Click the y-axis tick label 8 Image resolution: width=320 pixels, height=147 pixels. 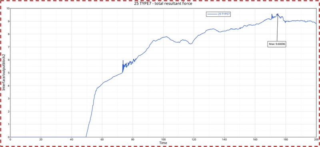click(x=8, y=34)
